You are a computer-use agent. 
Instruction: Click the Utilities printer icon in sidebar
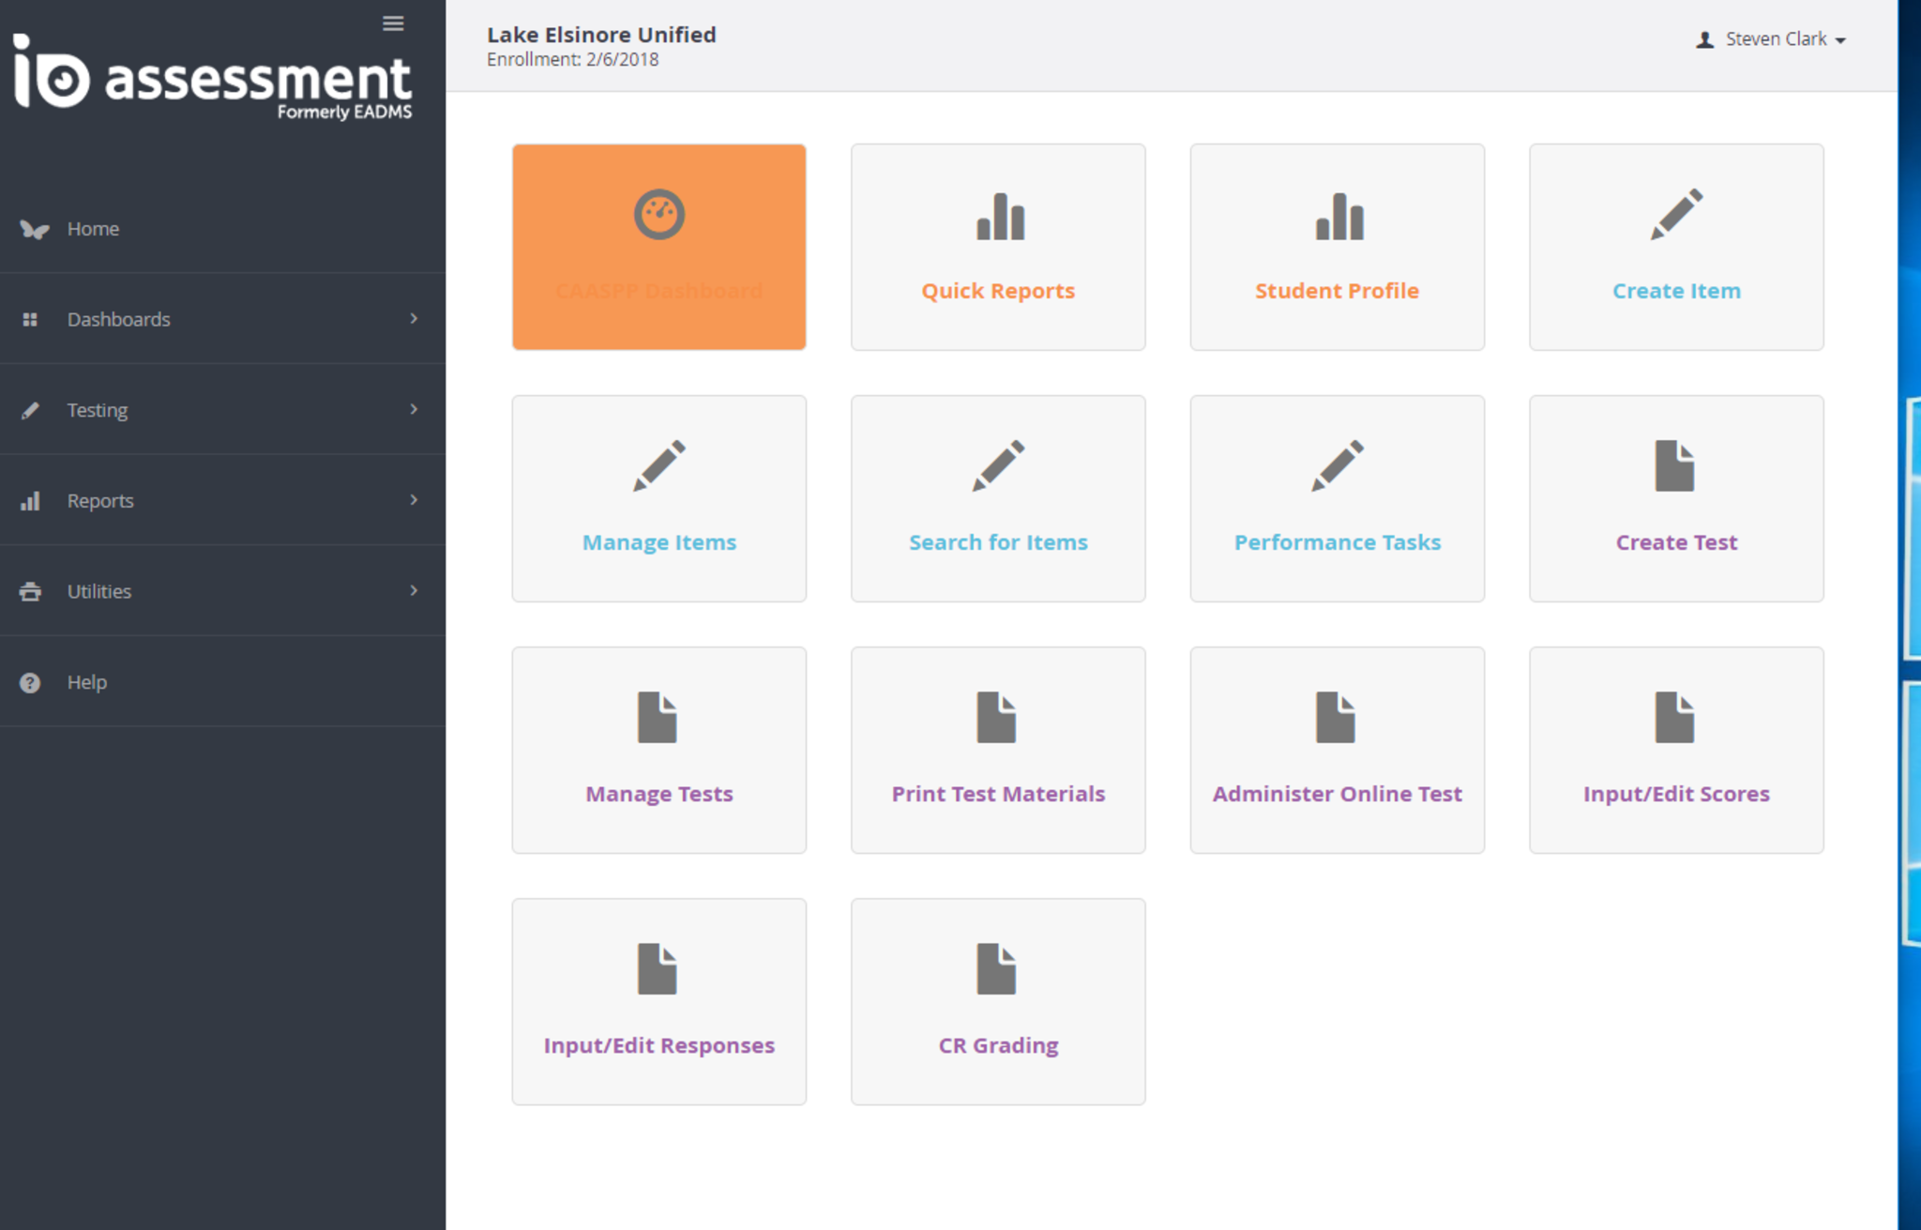click(x=30, y=592)
